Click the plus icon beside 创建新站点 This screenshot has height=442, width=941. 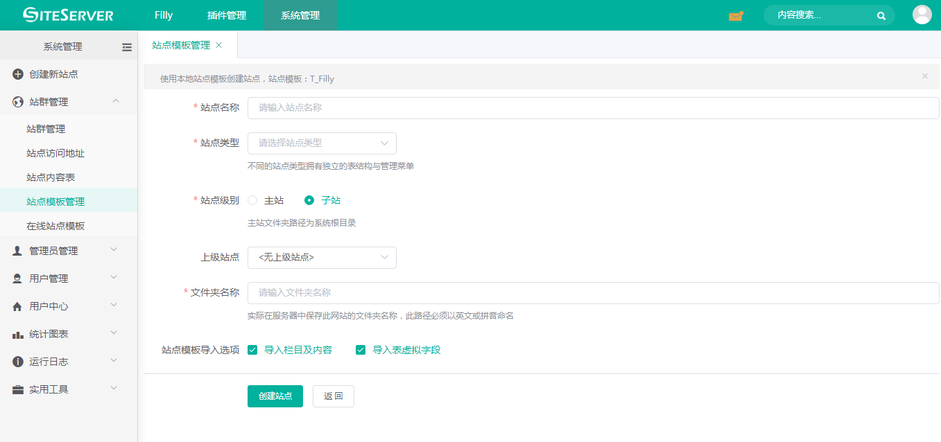click(x=18, y=74)
